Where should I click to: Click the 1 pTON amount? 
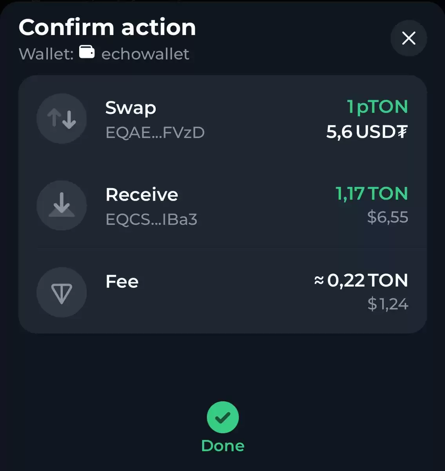(377, 107)
